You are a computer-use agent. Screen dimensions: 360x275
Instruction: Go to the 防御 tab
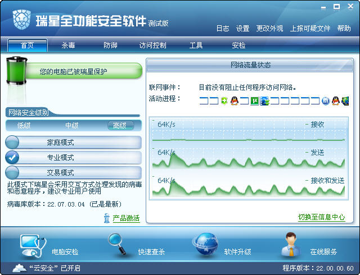110,45
